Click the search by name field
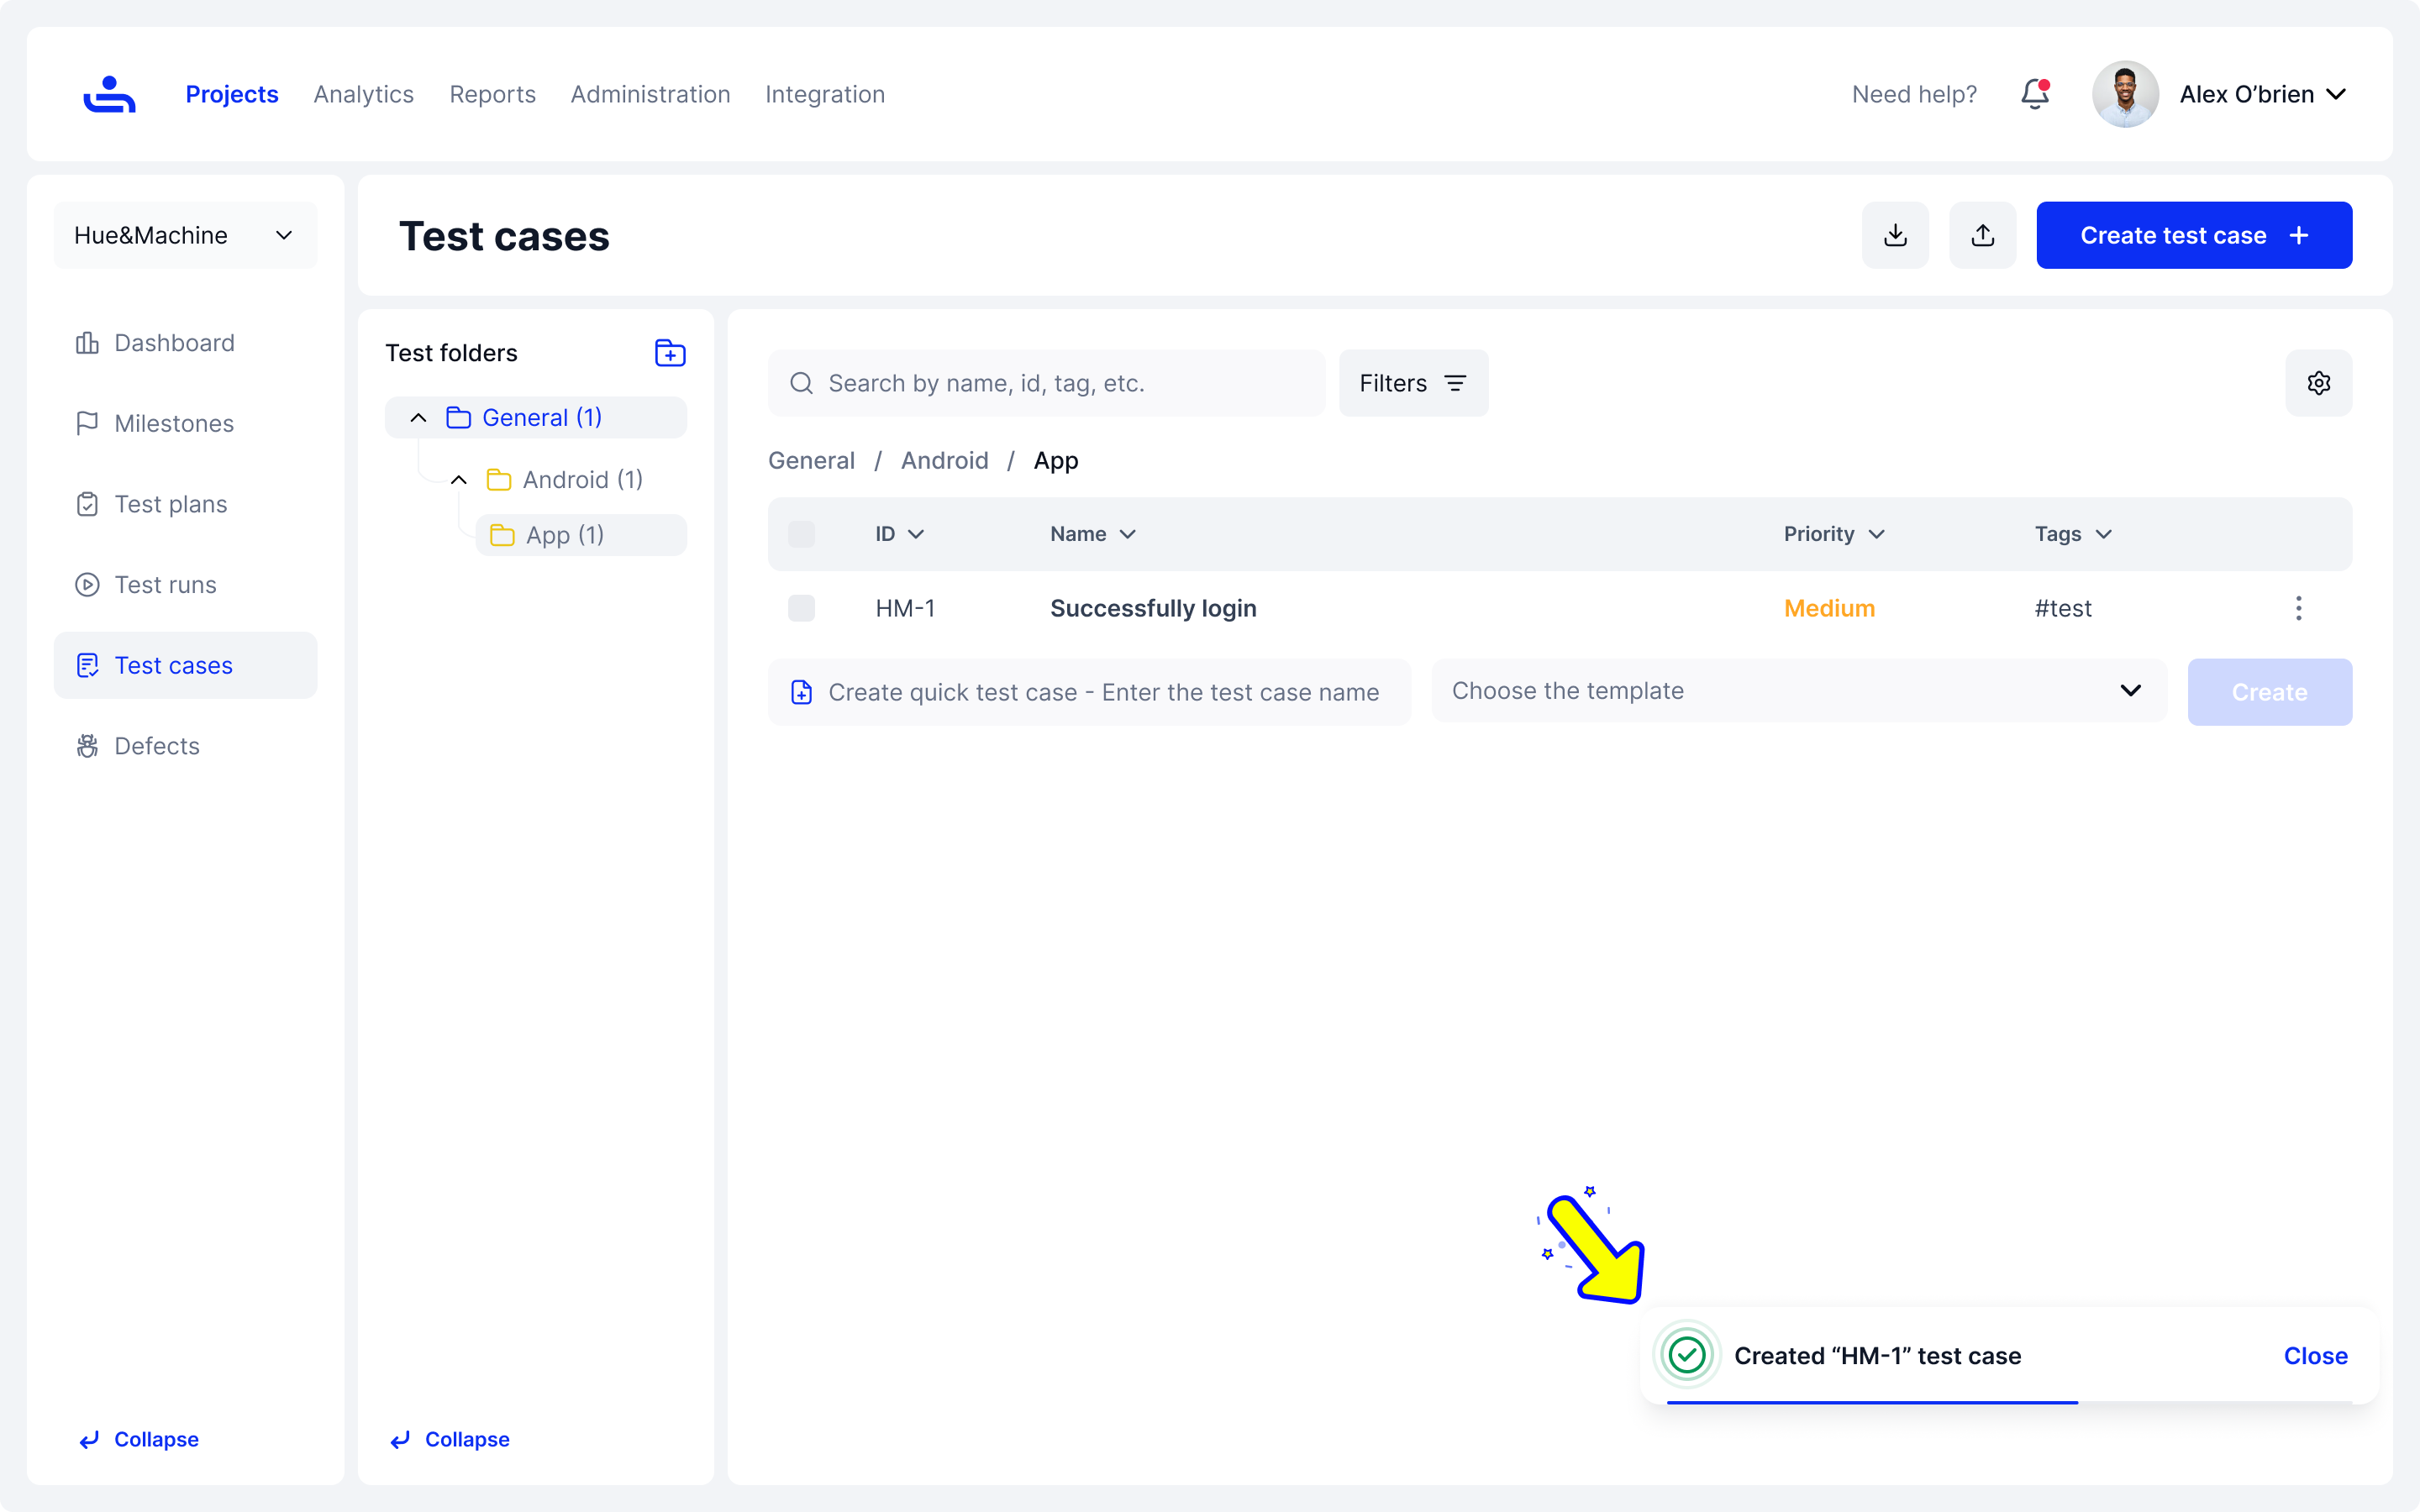The width and height of the screenshot is (2420, 1512). tap(1045, 383)
